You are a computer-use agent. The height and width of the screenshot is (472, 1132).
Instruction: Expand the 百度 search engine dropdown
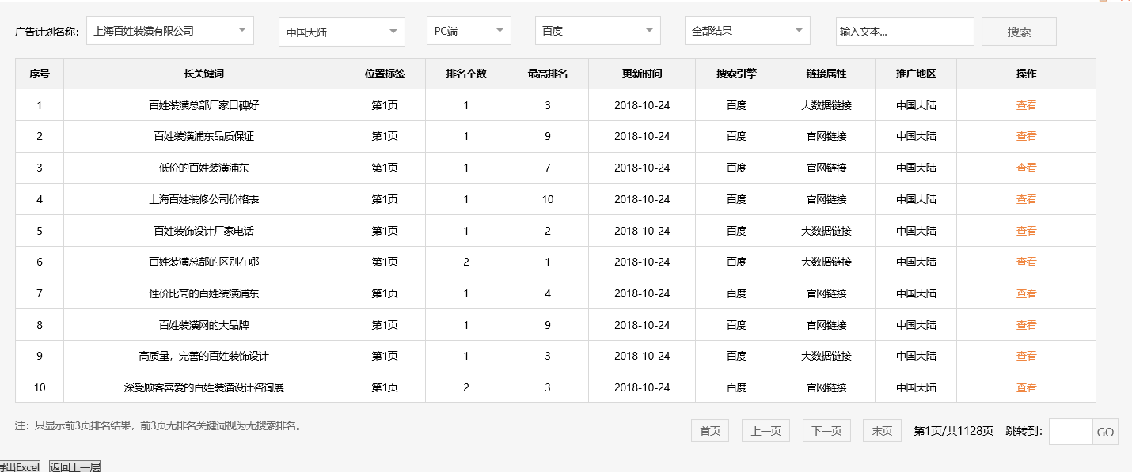coord(597,30)
